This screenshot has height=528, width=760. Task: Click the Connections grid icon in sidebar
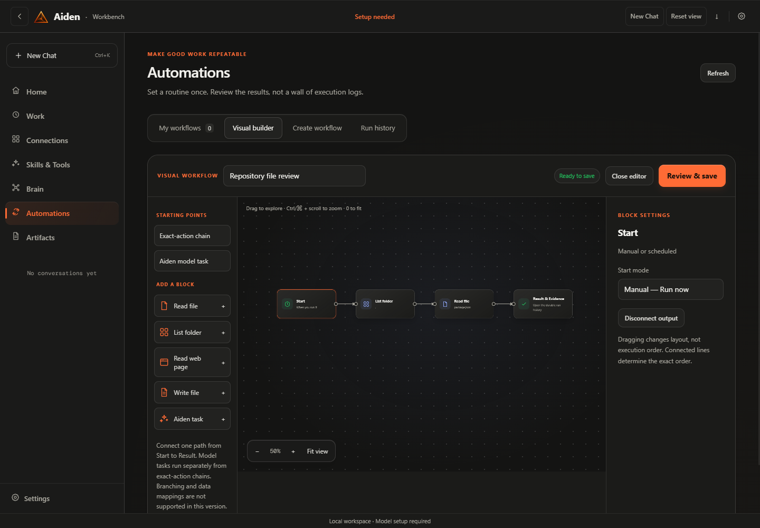coord(16,139)
